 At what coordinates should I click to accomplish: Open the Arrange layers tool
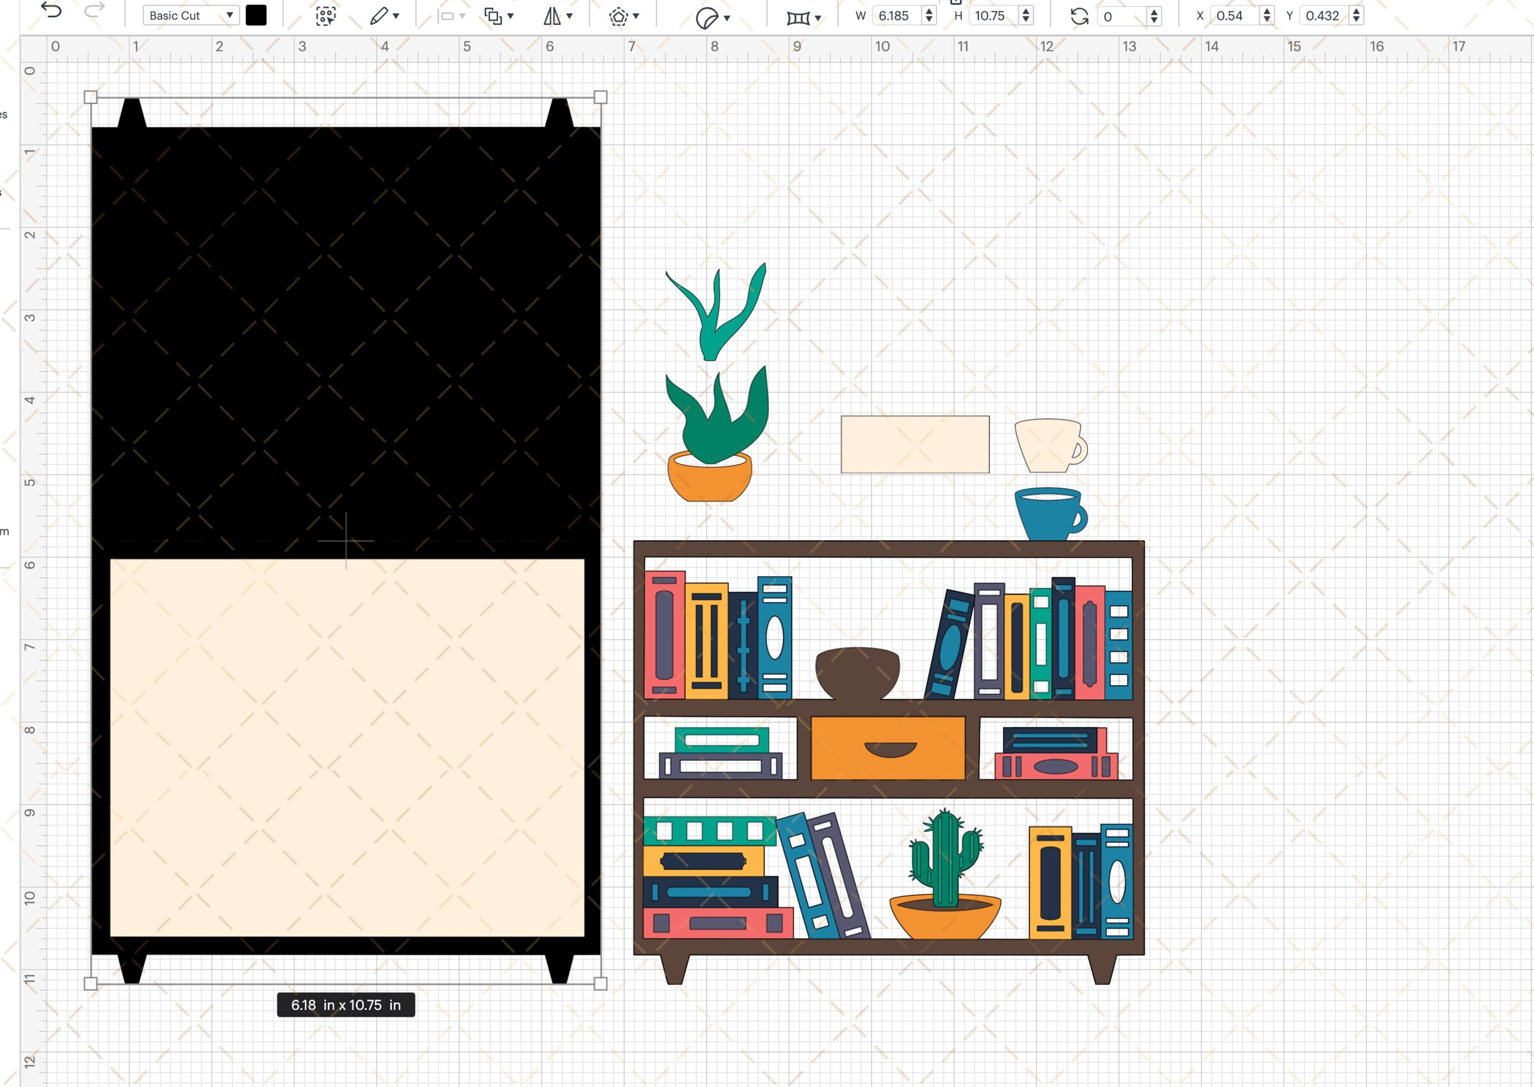[493, 16]
